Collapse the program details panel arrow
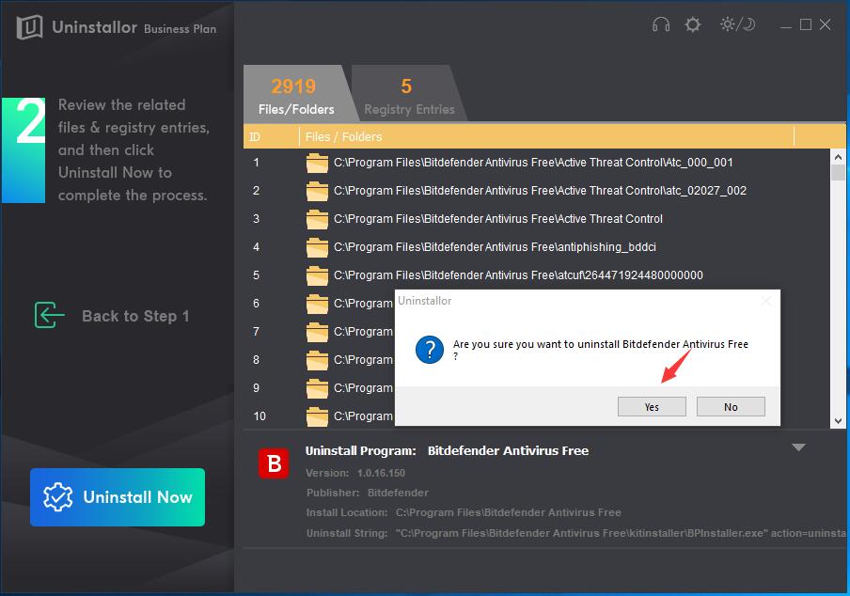This screenshot has height=596, width=850. [x=798, y=447]
